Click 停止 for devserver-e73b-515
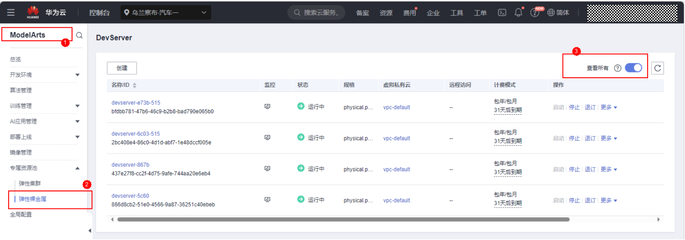Image resolution: width=685 pixels, height=240 pixels. (574, 107)
